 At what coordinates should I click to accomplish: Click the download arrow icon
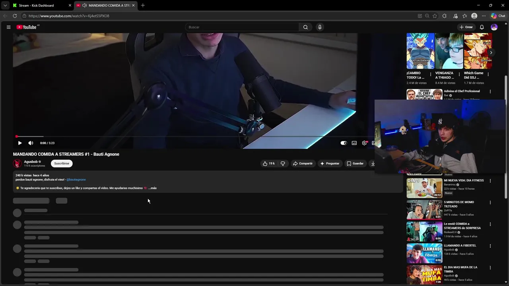point(373,163)
